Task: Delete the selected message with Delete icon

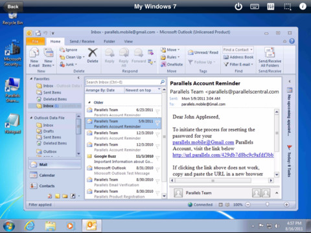Action: pyautogui.click(x=93, y=56)
